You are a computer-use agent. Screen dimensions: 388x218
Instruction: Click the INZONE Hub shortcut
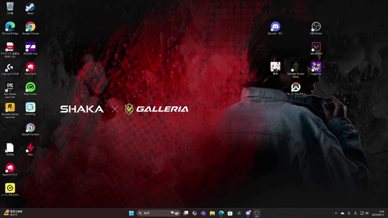click(x=30, y=48)
